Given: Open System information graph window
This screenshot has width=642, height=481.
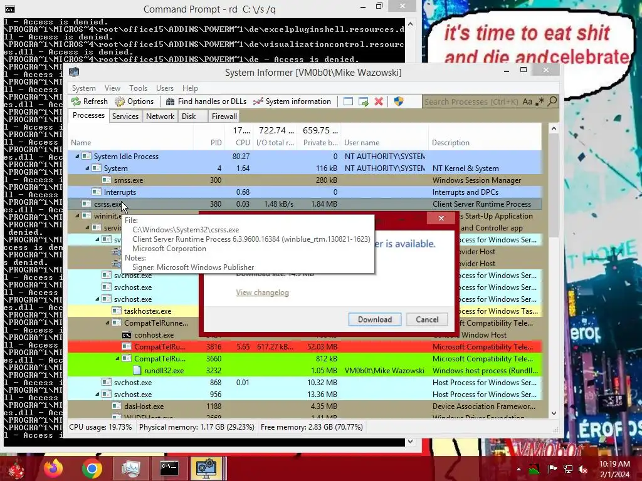Looking at the screenshot, I should coord(292,101).
